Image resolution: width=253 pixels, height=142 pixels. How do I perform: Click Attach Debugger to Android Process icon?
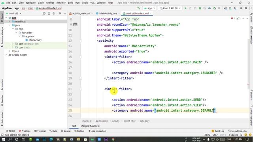[x=214, y=8]
